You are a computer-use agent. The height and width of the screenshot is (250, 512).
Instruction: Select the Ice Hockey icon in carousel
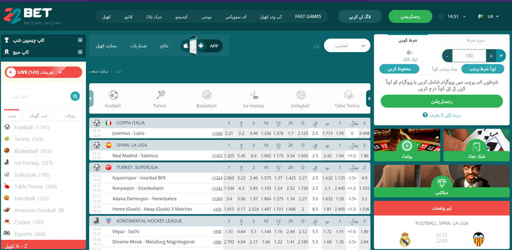point(254,95)
